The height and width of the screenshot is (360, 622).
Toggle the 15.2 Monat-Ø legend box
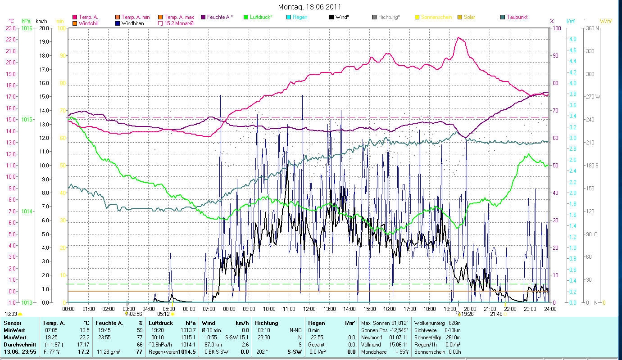click(x=160, y=23)
